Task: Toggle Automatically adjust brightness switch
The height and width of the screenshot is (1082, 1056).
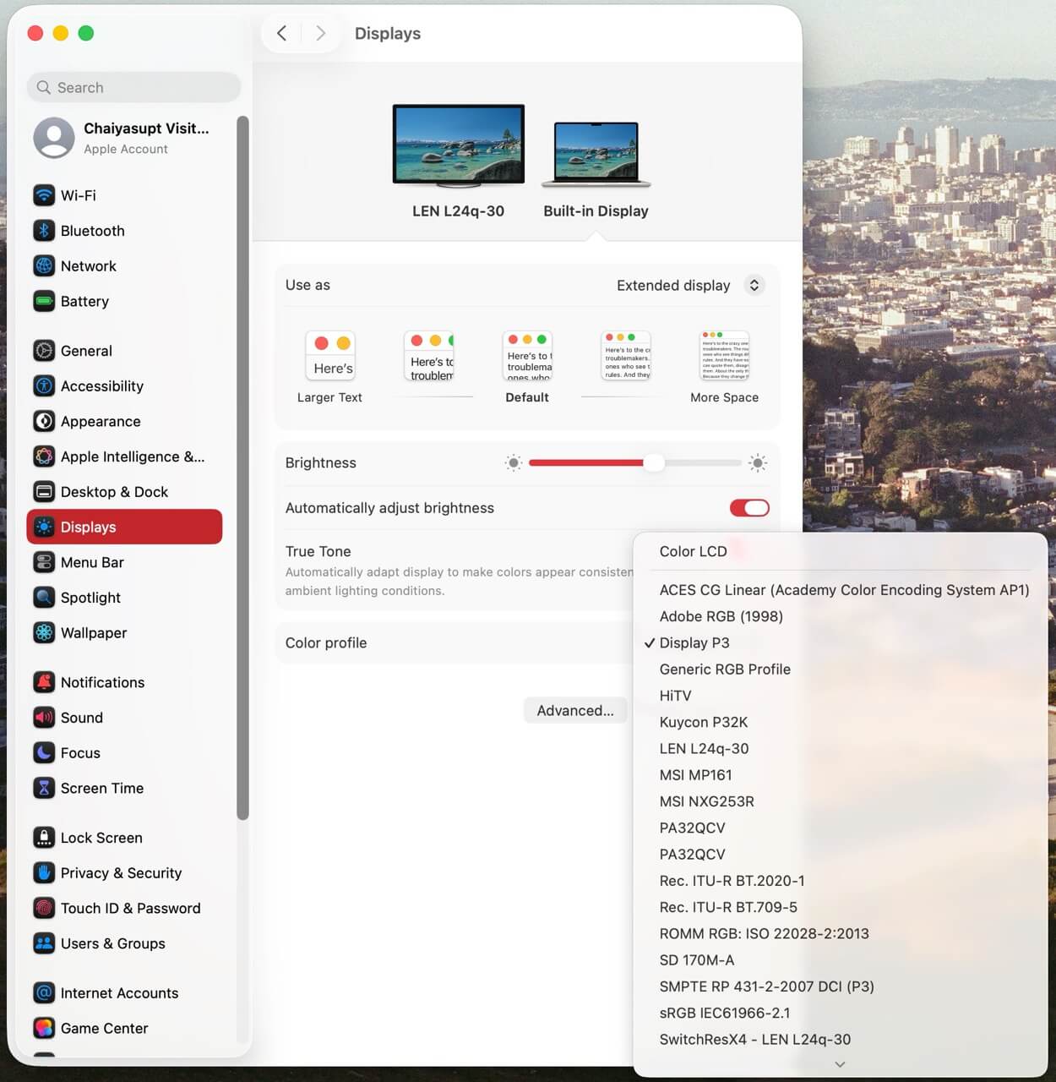Action: (x=749, y=508)
